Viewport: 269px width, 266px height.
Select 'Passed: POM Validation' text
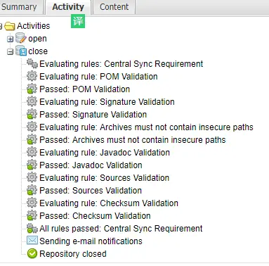tap(85, 89)
